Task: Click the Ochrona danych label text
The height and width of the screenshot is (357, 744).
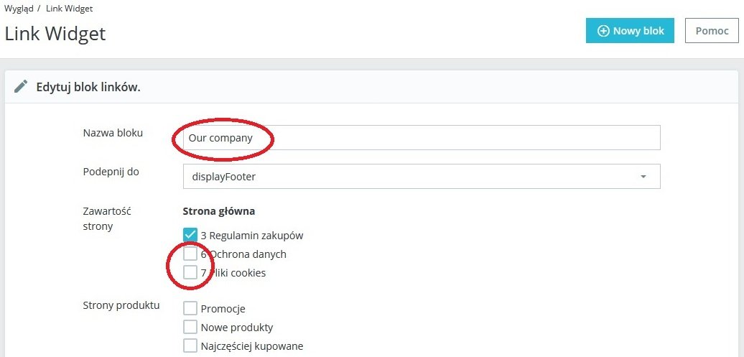Action: (x=248, y=254)
